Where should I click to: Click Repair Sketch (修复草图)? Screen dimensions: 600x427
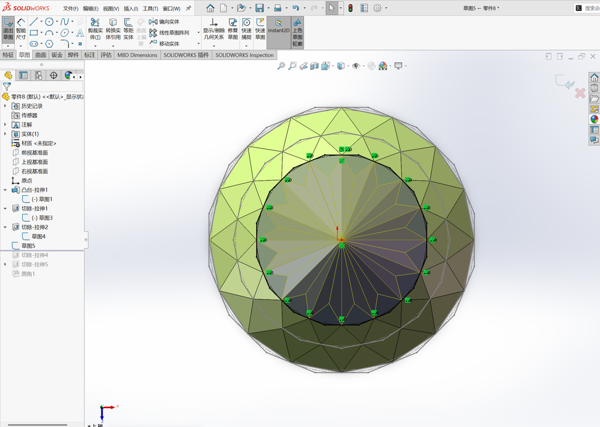tap(233, 29)
